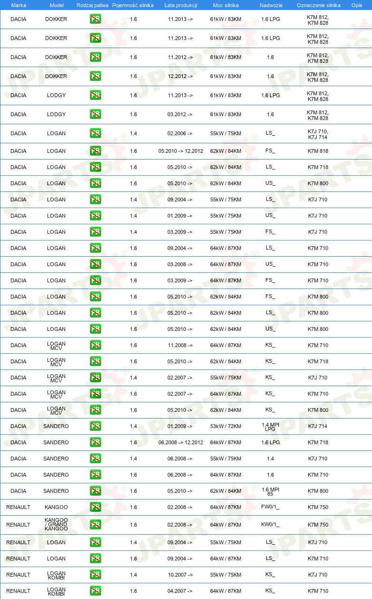This screenshot has height=599, width=372.
Task: Click the PB fuel icon for Dokker 12.2012
Action: pos(95,76)
